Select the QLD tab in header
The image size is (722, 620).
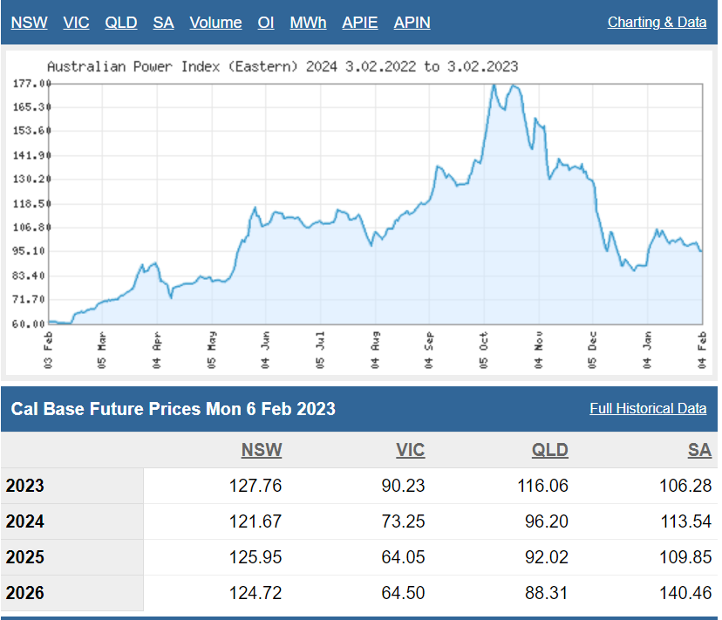[x=121, y=23]
